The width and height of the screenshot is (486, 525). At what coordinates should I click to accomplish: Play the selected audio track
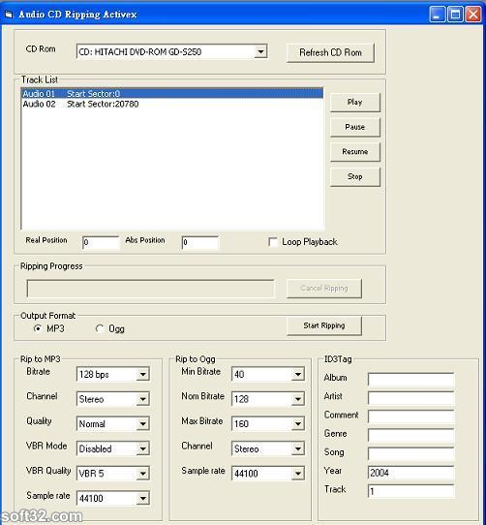[x=355, y=102]
